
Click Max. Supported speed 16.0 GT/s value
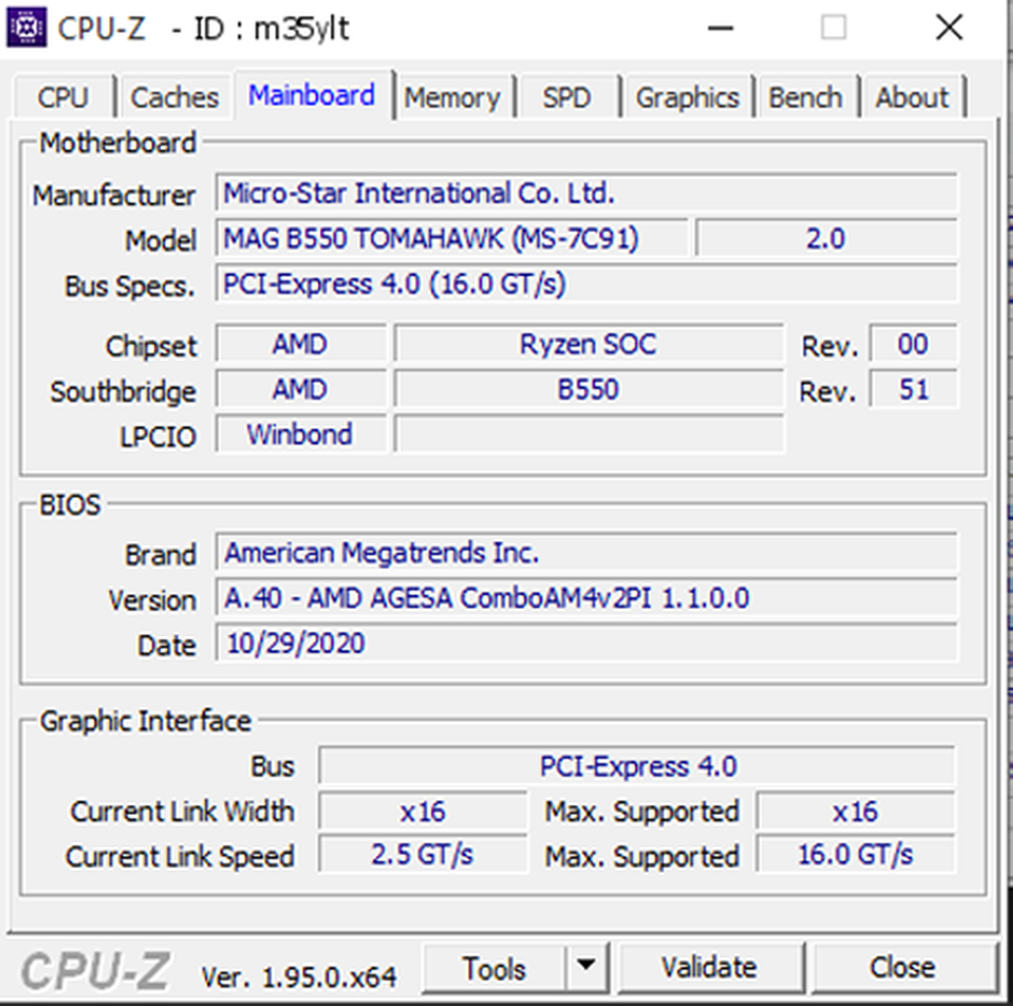click(x=856, y=855)
